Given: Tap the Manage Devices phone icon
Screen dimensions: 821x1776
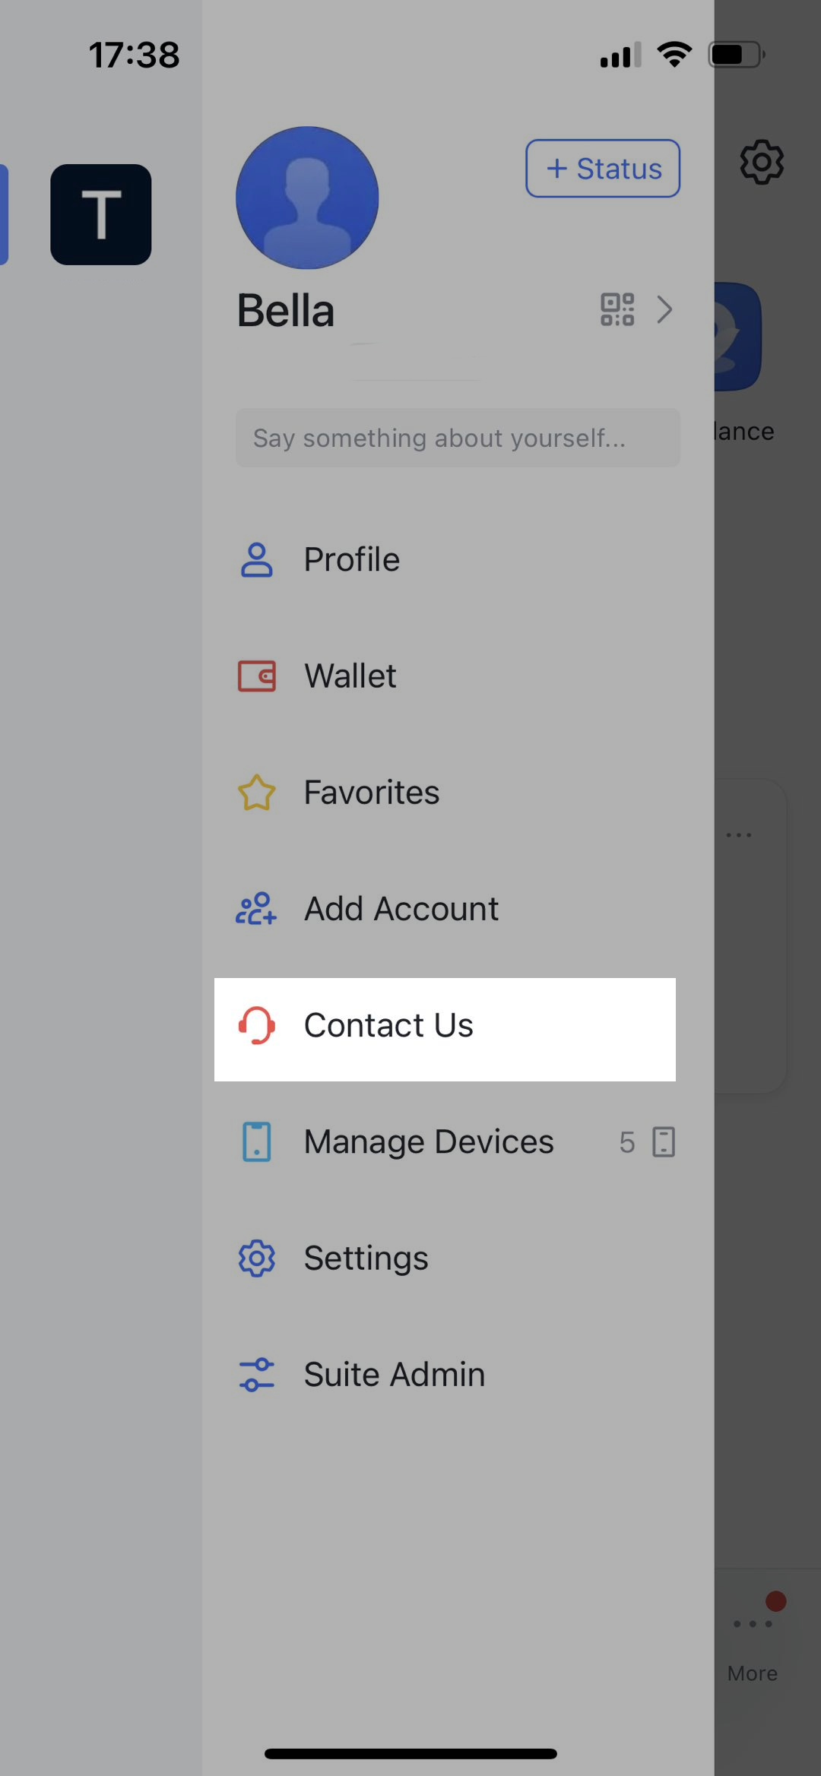Looking at the screenshot, I should click(x=257, y=1141).
